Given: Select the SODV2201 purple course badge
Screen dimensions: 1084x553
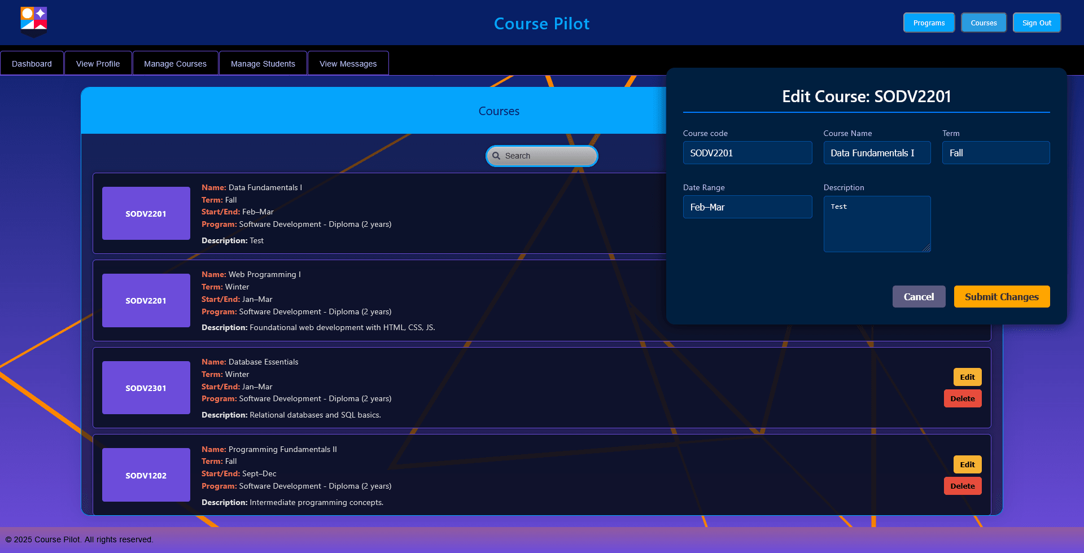Looking at the screenshot, I should pos(146,213).
